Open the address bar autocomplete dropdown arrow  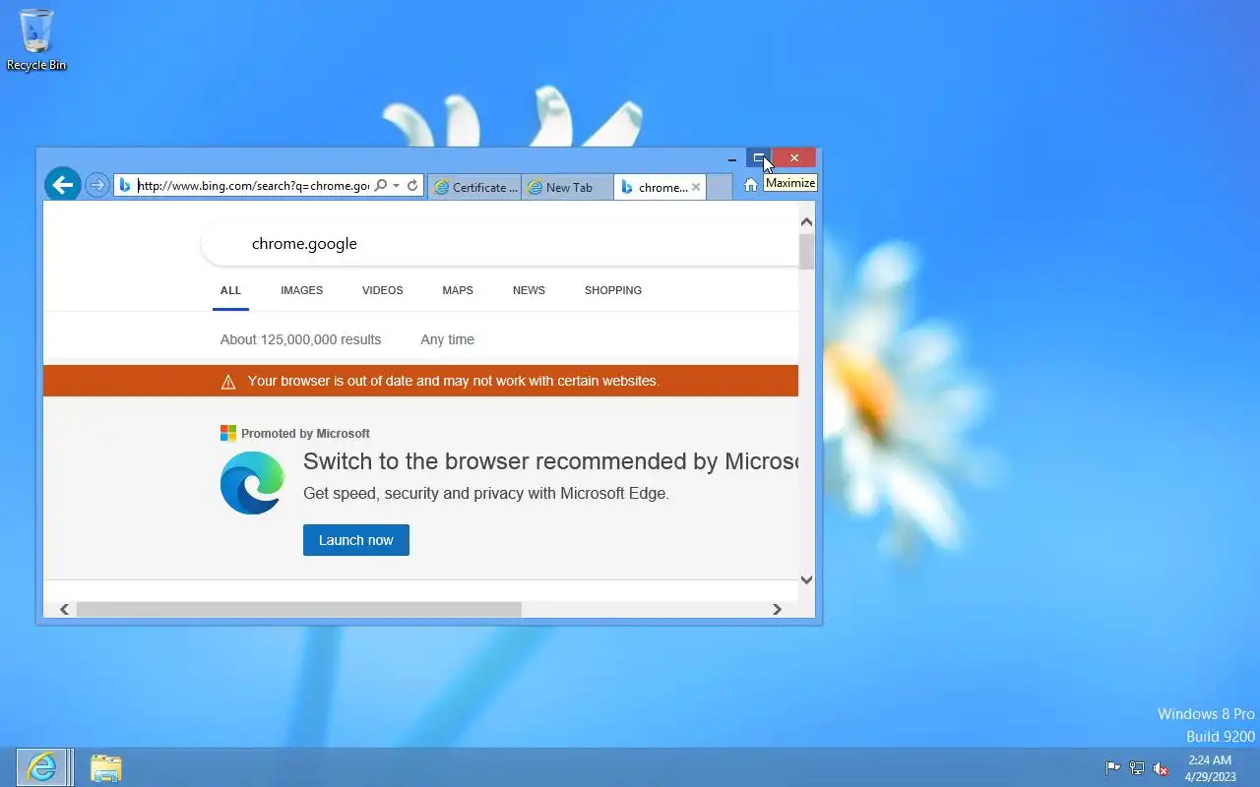pos(396,185)
